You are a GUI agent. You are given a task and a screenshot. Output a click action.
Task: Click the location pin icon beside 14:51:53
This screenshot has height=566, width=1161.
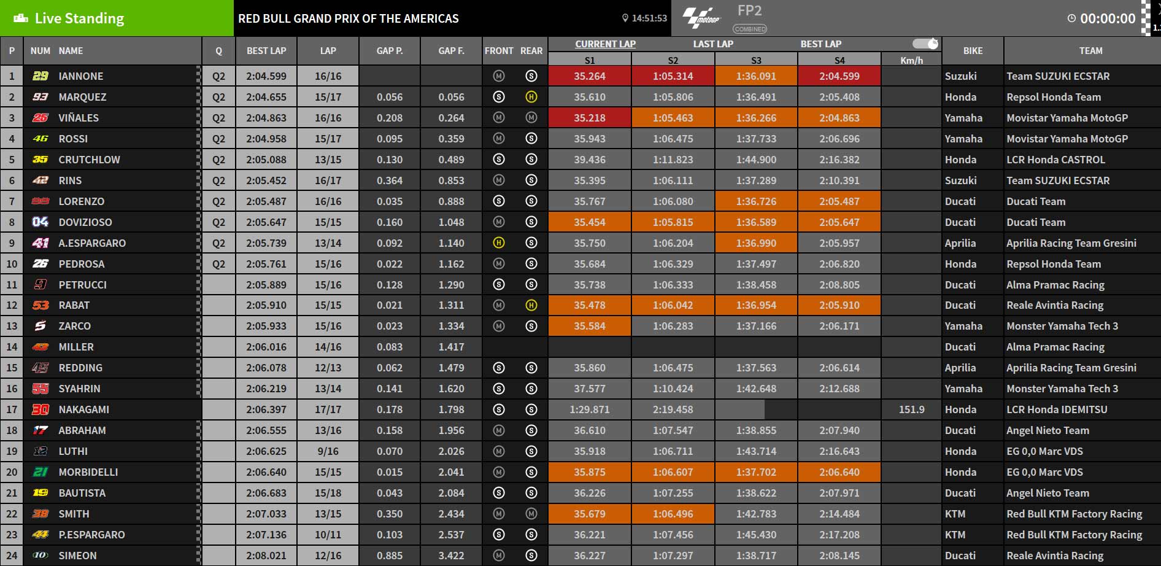(625, 18)
